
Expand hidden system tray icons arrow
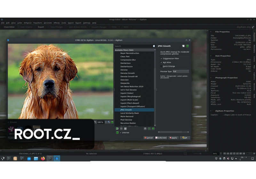click(x=236, y=158)
